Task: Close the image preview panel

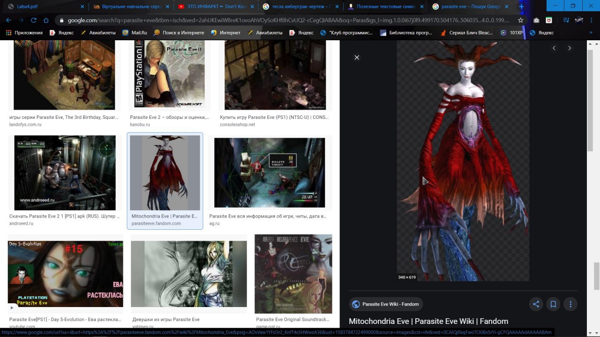Action: [357, 58]
